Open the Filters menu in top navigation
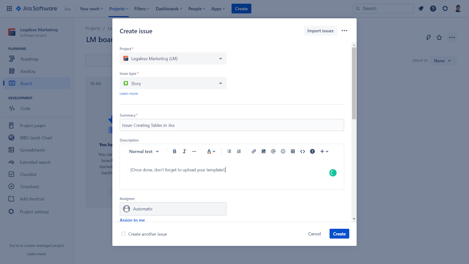Viewport: 469px width, 264px height. click(x=142, y=9)
